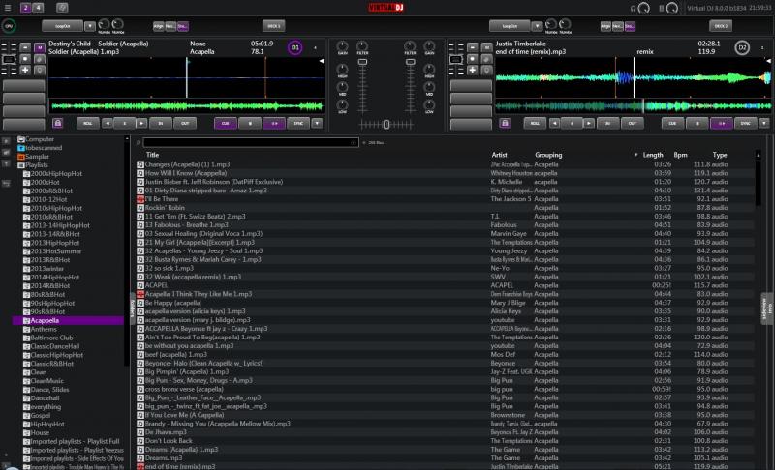Viewport: 775px width, 470px height.
Task: Click deck 1 record dot button
Action: (x=25, y=59)
